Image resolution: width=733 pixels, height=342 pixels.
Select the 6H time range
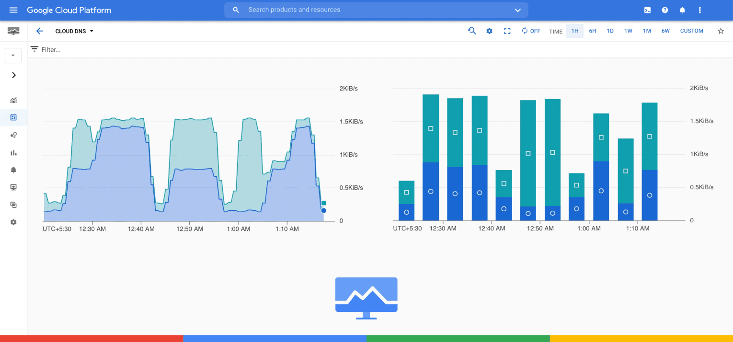tap(593, 31)
